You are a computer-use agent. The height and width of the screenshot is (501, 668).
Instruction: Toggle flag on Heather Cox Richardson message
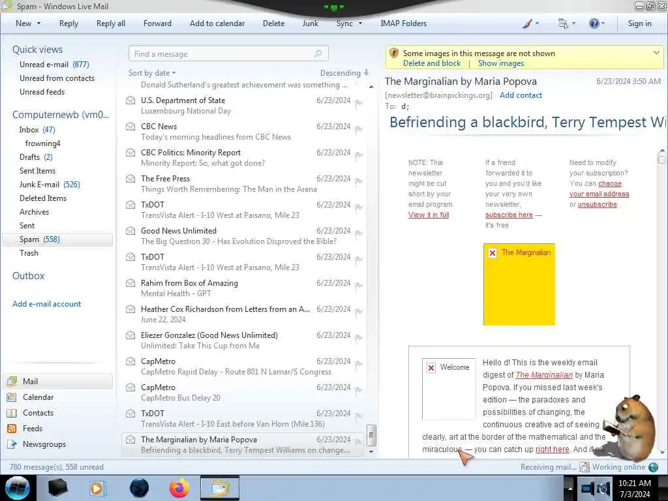click(359, 312)
